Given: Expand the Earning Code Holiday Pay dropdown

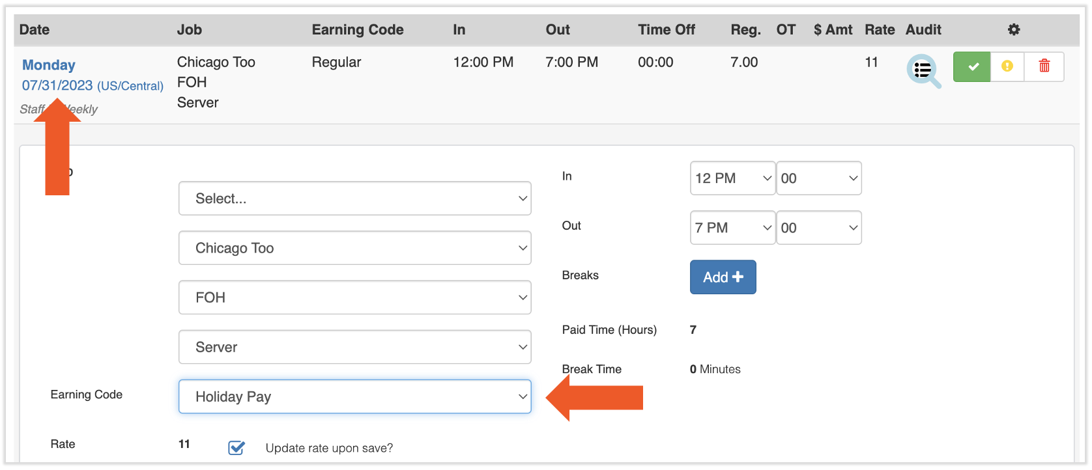Looking at the screenshot, I should (354, 396).
